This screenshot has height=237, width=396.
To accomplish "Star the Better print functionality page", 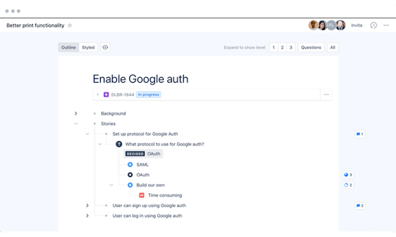I will click(70, 25).
